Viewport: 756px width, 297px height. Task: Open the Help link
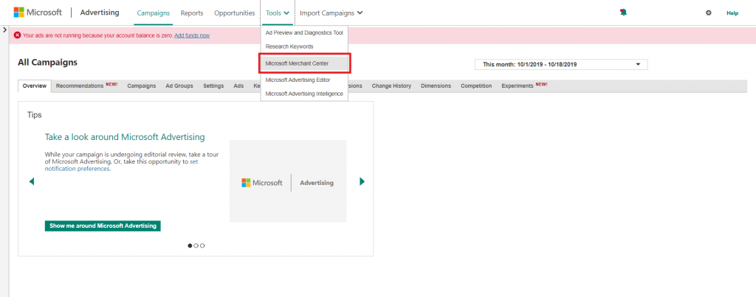coord(732,13)
